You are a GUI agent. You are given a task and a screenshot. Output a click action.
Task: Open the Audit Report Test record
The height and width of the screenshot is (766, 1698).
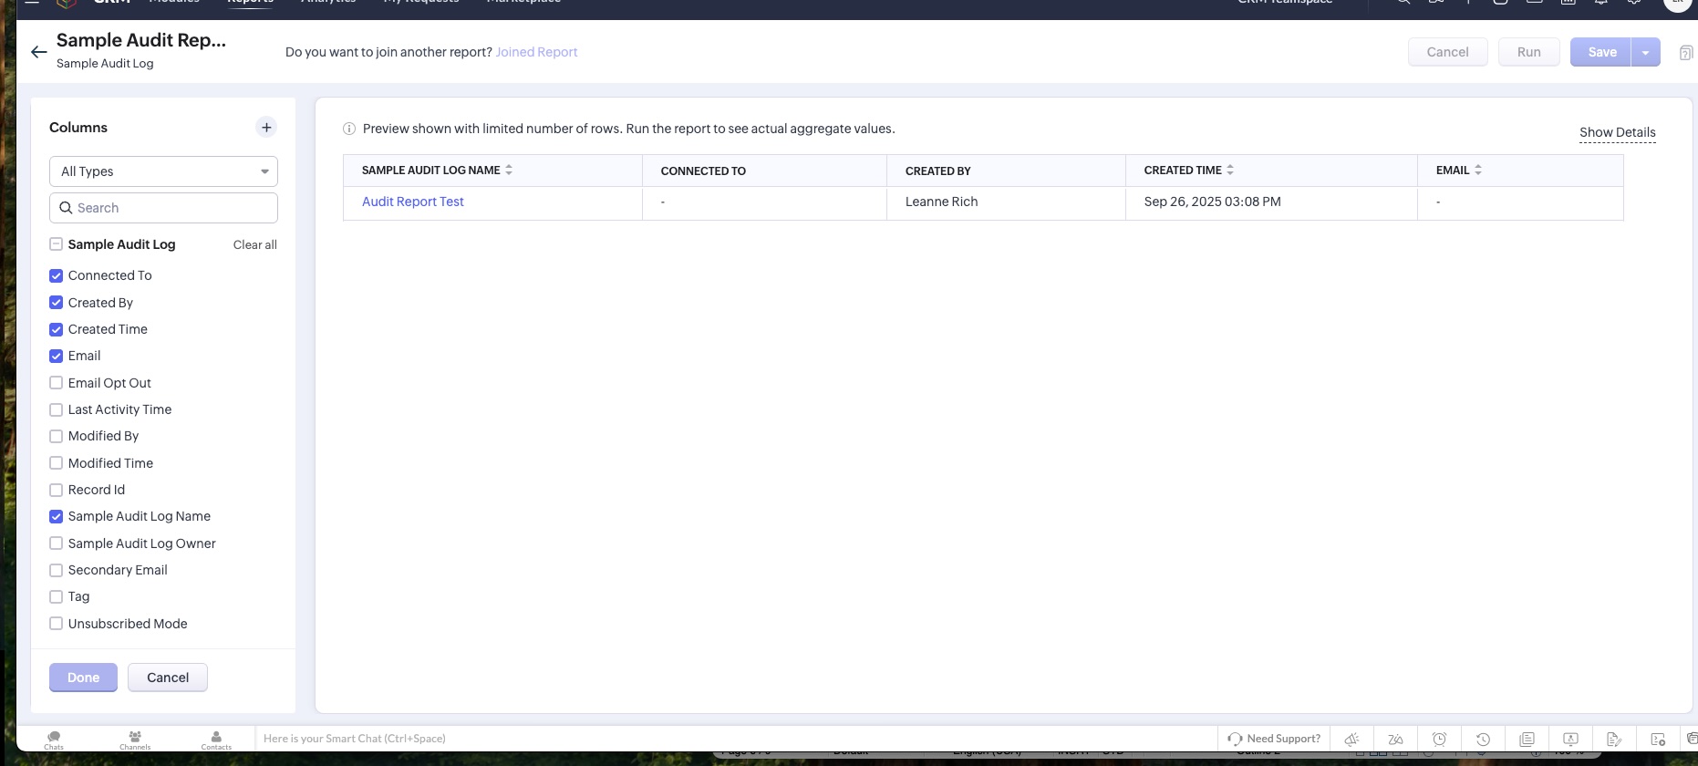(x=413, y=202)
